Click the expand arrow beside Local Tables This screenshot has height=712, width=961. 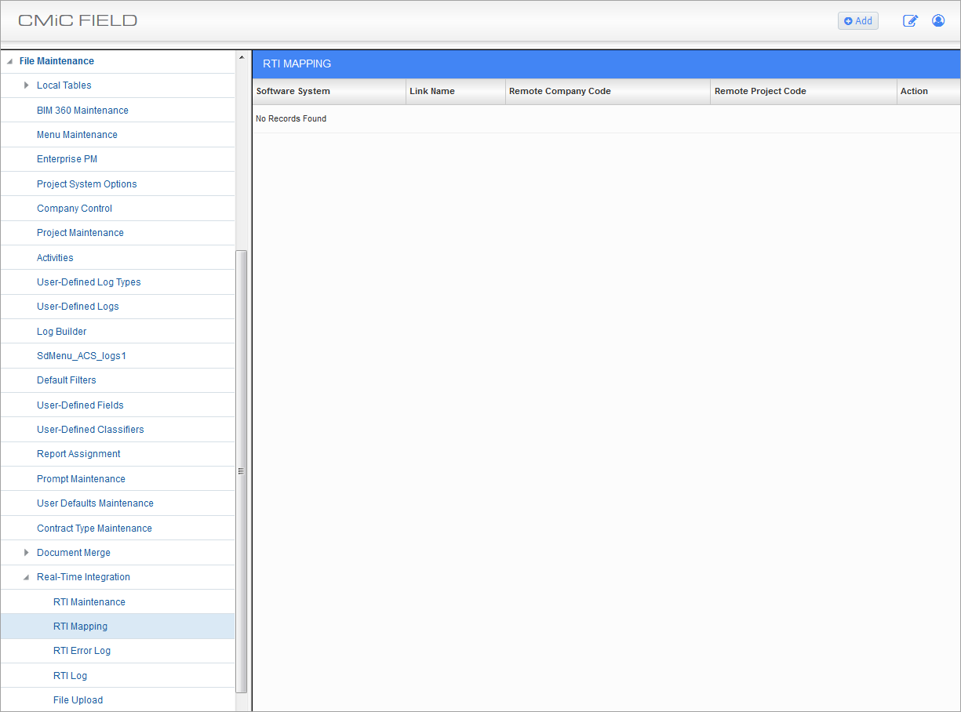pos(26,85)
